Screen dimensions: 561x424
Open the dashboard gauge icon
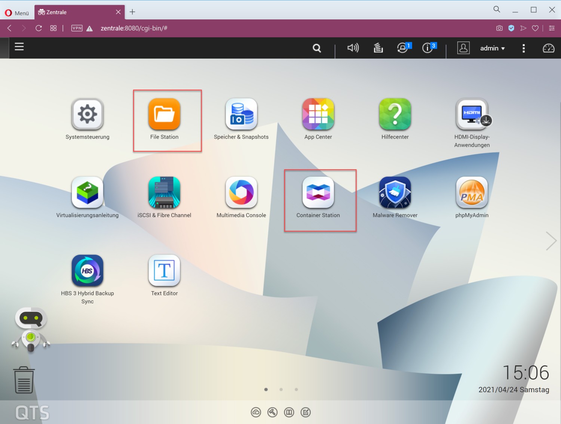pos(549,48)
